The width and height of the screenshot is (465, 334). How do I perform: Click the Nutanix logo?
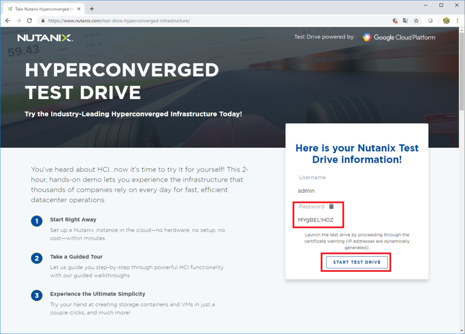pos(45,38)
